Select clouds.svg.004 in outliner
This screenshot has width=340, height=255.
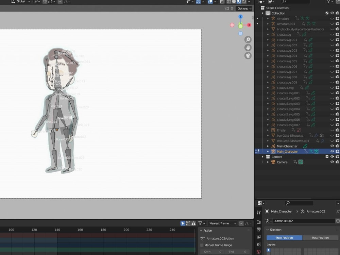click(287, 56)
